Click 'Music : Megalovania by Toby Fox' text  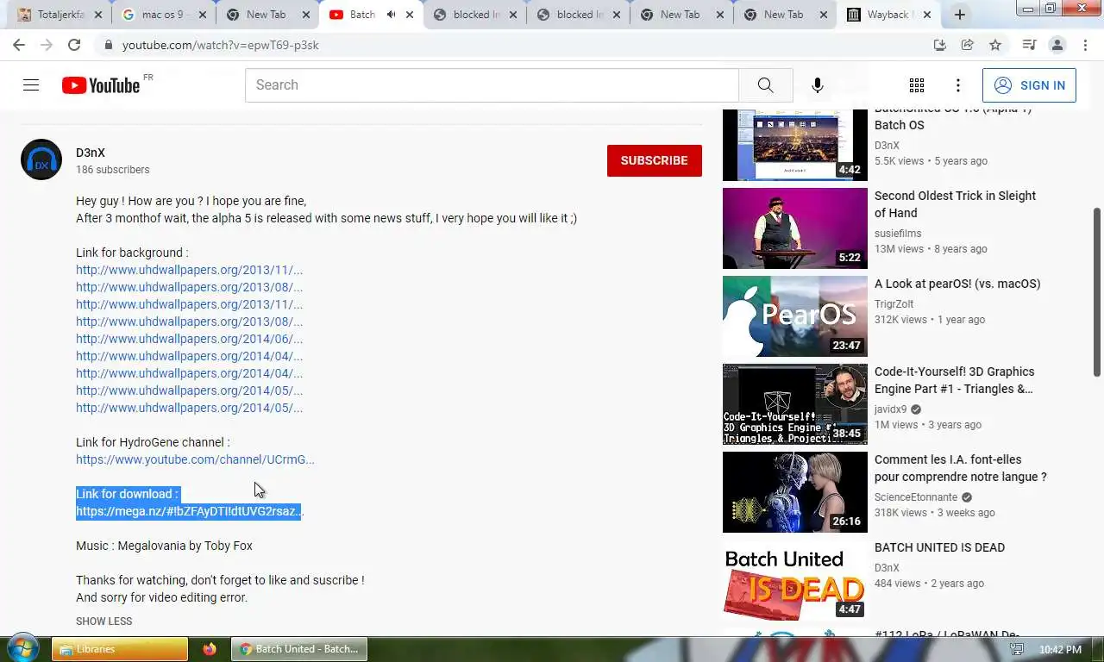point(164,546)
